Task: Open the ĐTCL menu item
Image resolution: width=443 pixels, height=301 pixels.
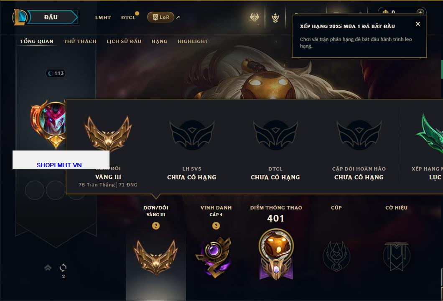Action: point(128,18)
